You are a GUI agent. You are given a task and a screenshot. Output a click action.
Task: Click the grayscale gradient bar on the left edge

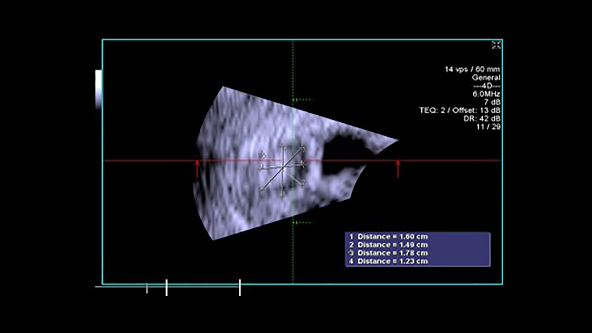tap(98, 89)
